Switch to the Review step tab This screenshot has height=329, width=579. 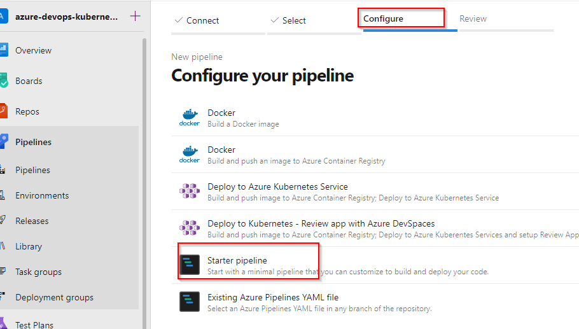(473, 19)
